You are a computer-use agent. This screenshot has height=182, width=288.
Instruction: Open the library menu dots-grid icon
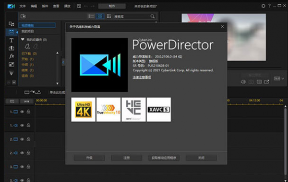pos(109,16)
